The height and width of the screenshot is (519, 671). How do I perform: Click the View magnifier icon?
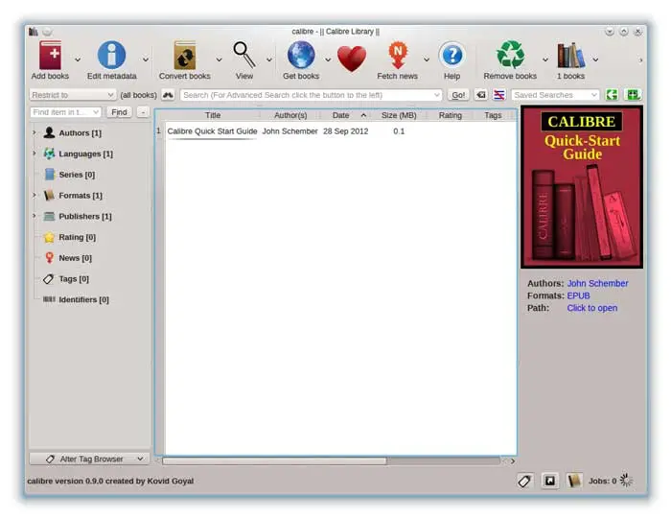click(x=244, y=55)
